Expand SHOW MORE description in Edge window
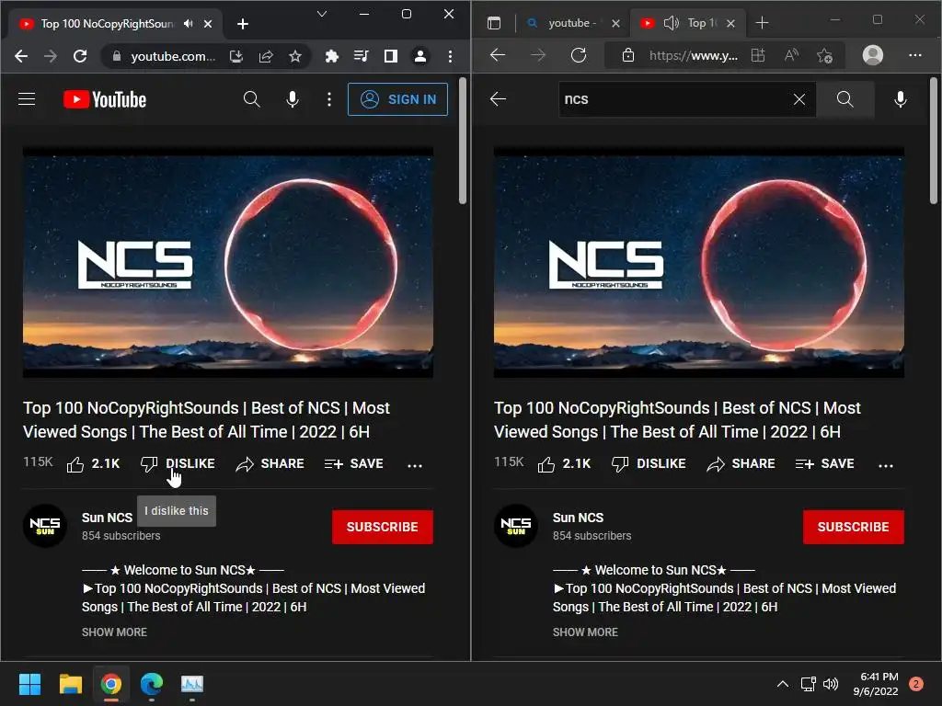The width and height of the screenshot is (942, 706). coord(585,632)
